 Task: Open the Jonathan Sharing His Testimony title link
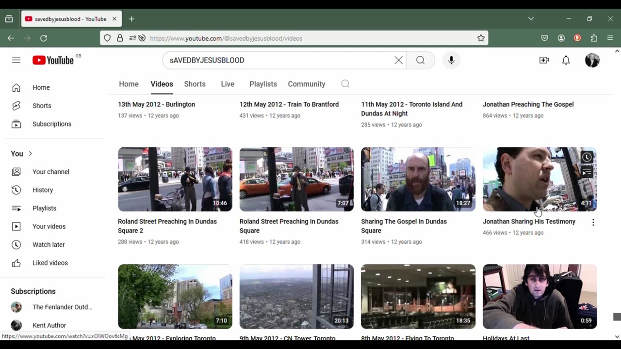[x=529, y=222]
